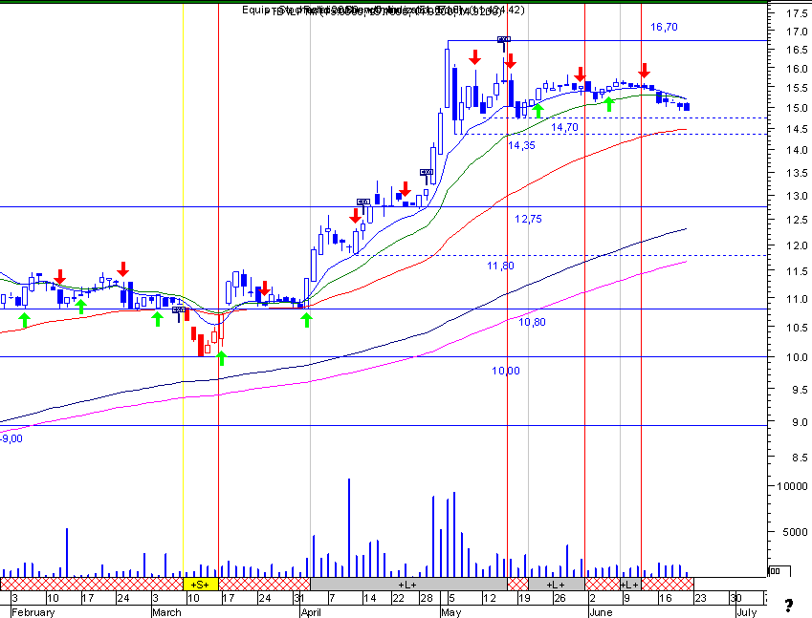Click the 31 date label on the time axis
812x618 pixels.
click(299, 598)
